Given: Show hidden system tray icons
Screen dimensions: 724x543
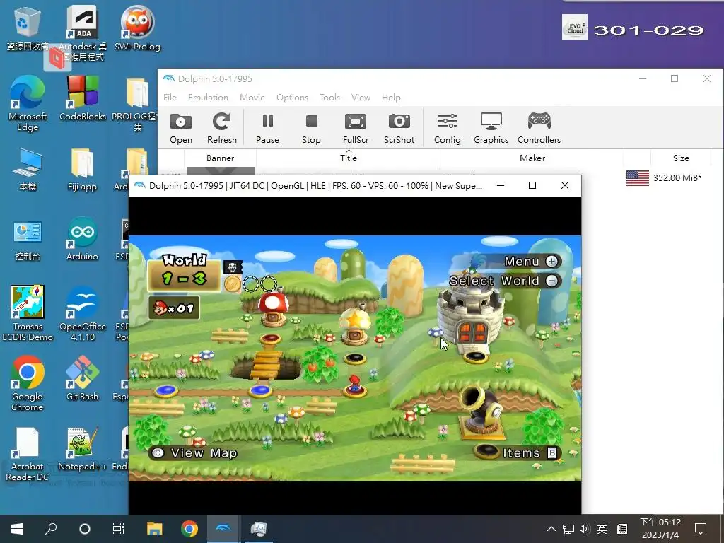Looking at the screenshot, I should pyautogui.click(x=551, y=529).
